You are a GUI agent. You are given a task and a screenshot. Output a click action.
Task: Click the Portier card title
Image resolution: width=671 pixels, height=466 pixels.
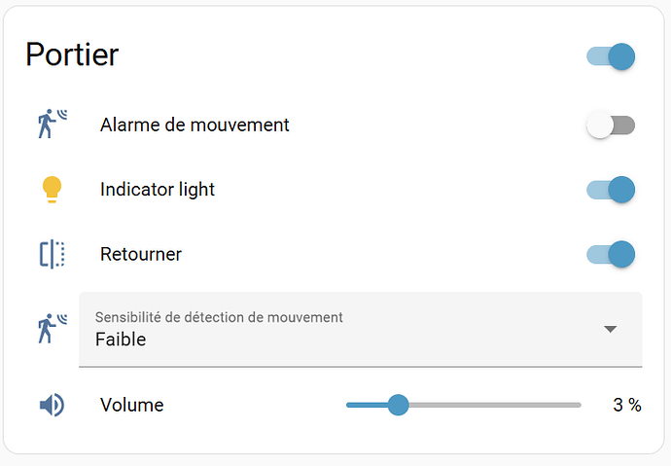72,54
